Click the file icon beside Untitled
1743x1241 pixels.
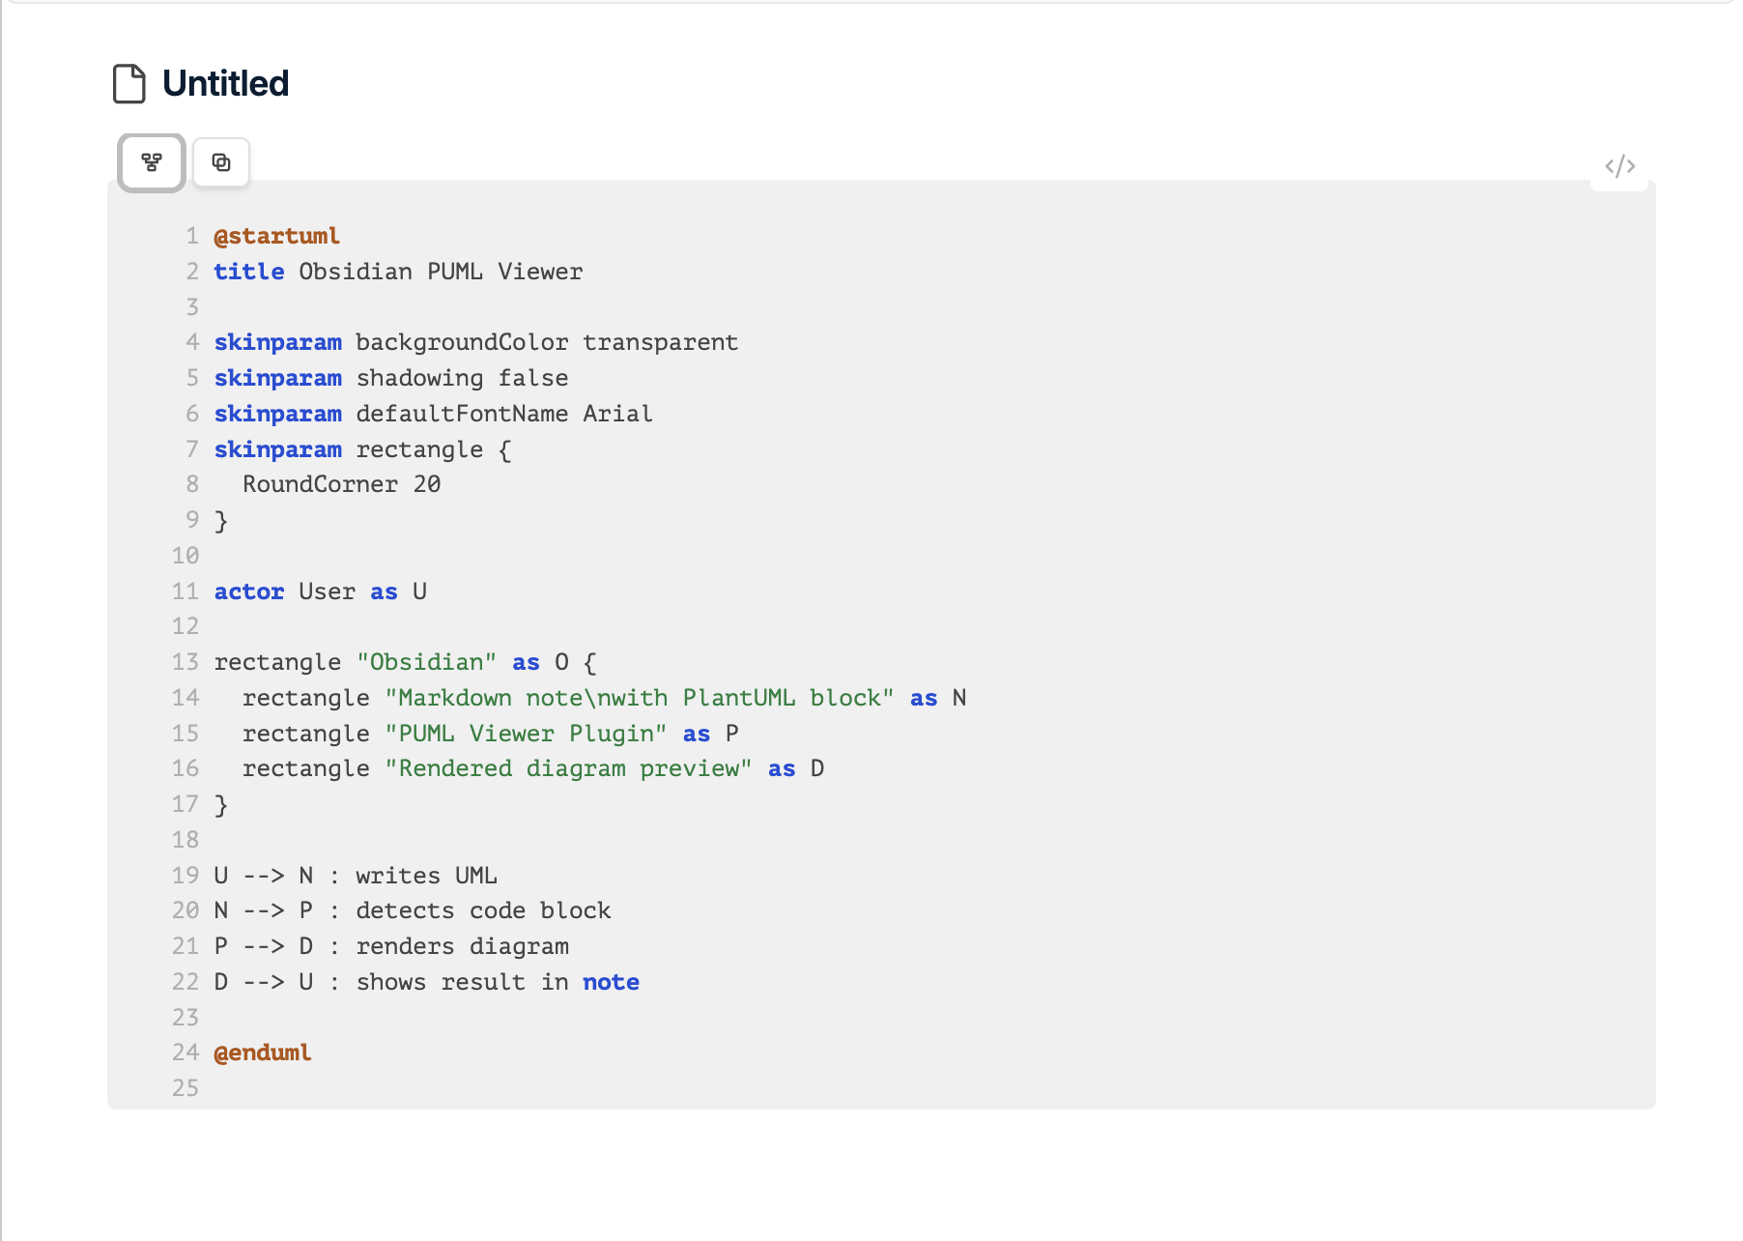pyautogui.click(x=129, y=84)
